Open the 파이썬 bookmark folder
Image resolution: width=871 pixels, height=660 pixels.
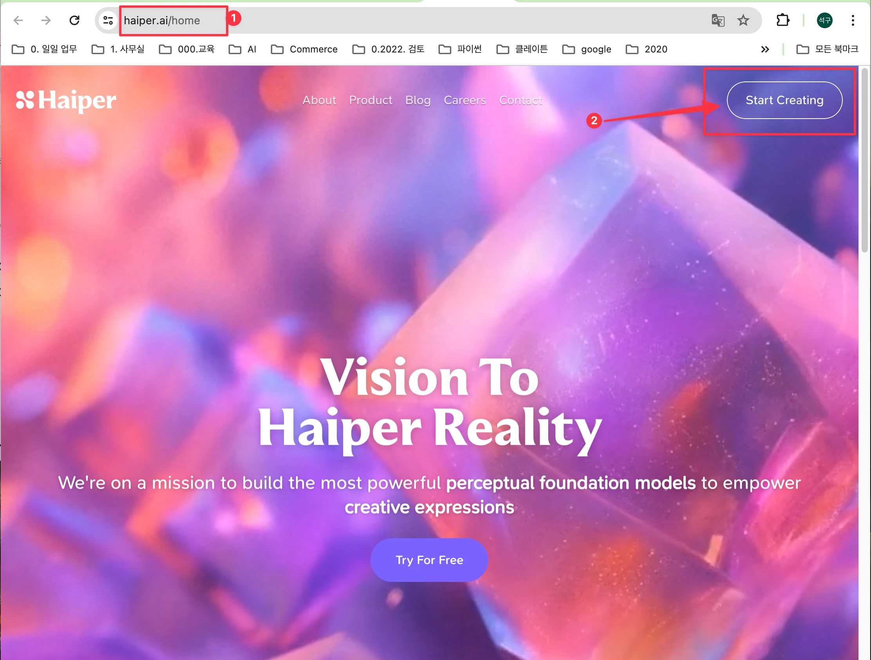[x=460, y=49]
